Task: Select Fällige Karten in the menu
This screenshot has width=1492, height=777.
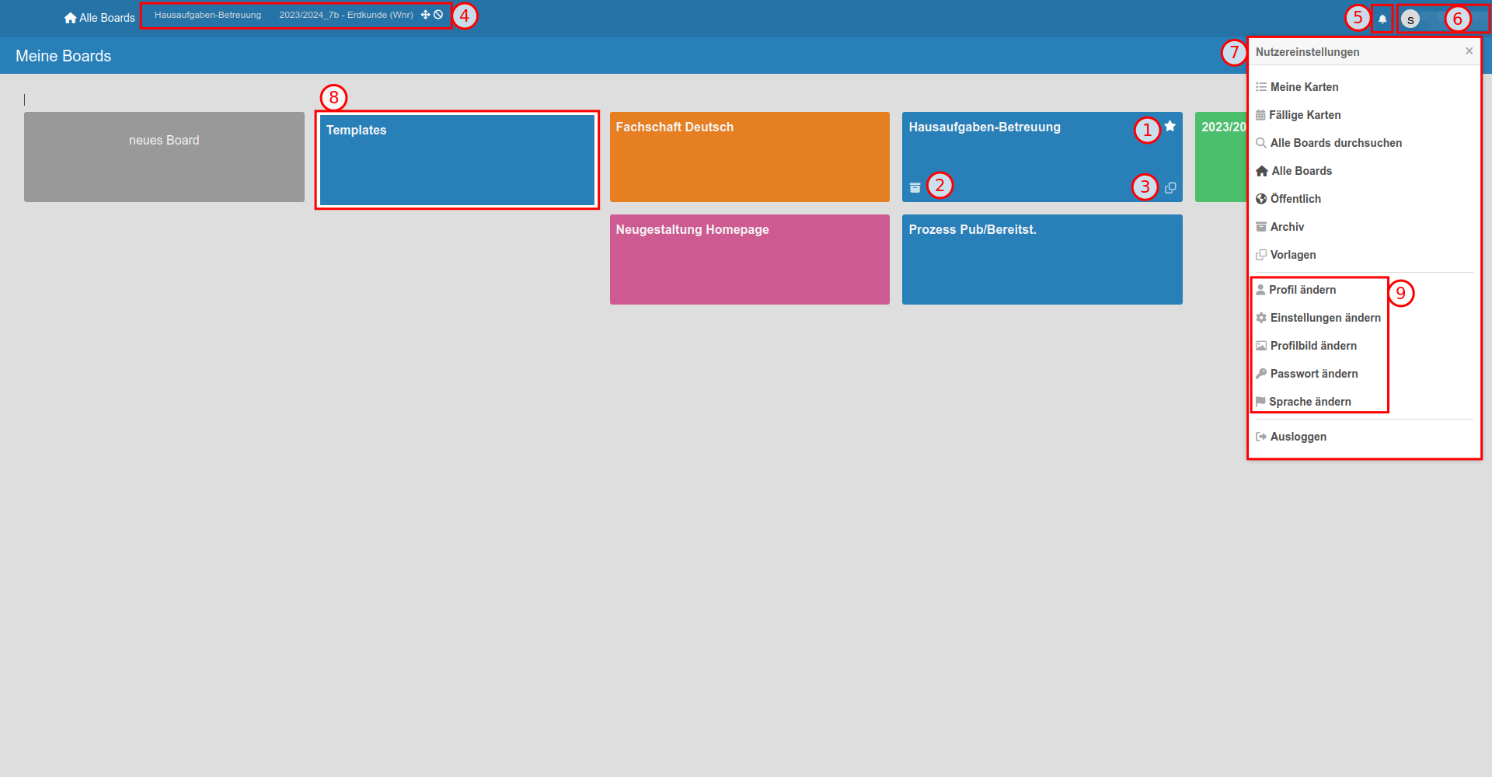Action: [1305, 115]
